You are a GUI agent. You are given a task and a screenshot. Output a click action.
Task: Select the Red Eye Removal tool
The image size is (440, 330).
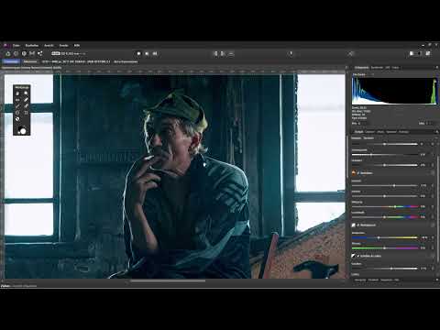(17, 100)
